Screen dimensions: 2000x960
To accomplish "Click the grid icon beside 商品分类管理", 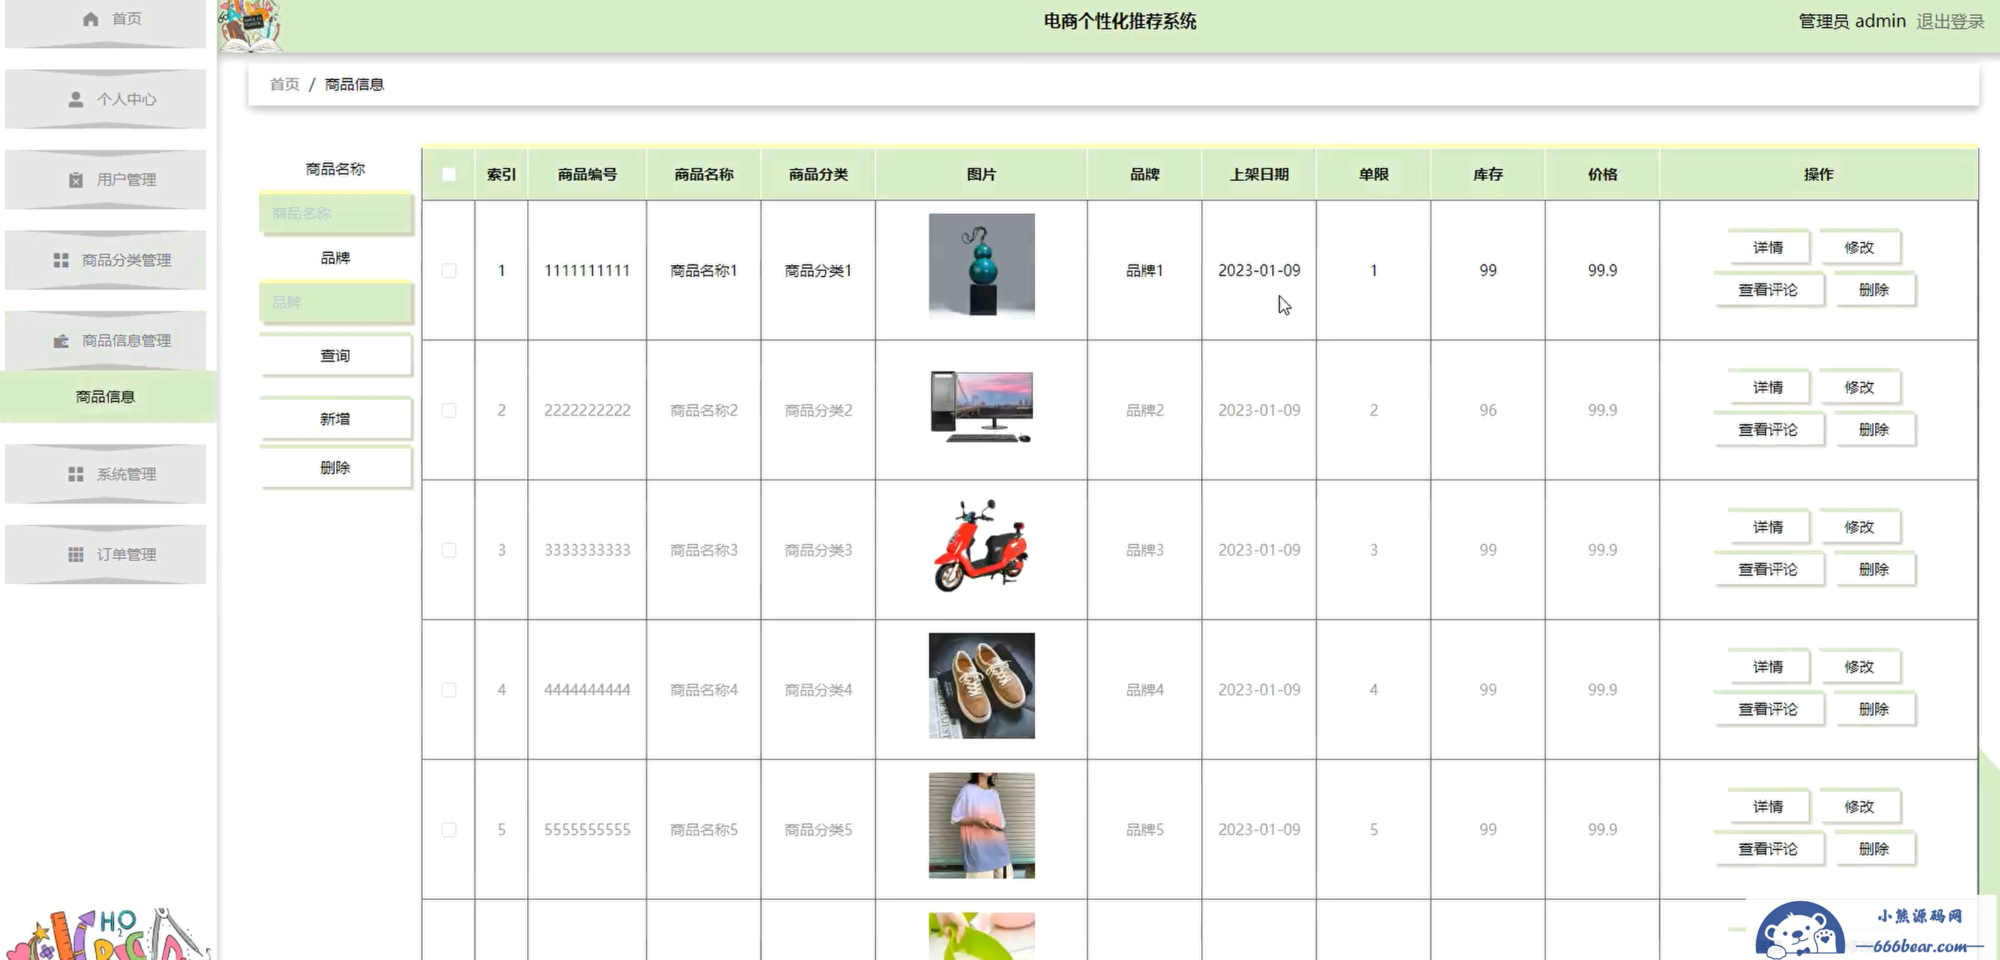I will click(61, 260).
